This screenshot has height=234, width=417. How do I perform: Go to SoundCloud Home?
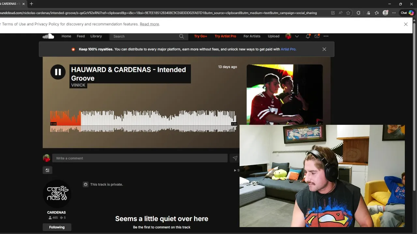(x=66, y=36)
